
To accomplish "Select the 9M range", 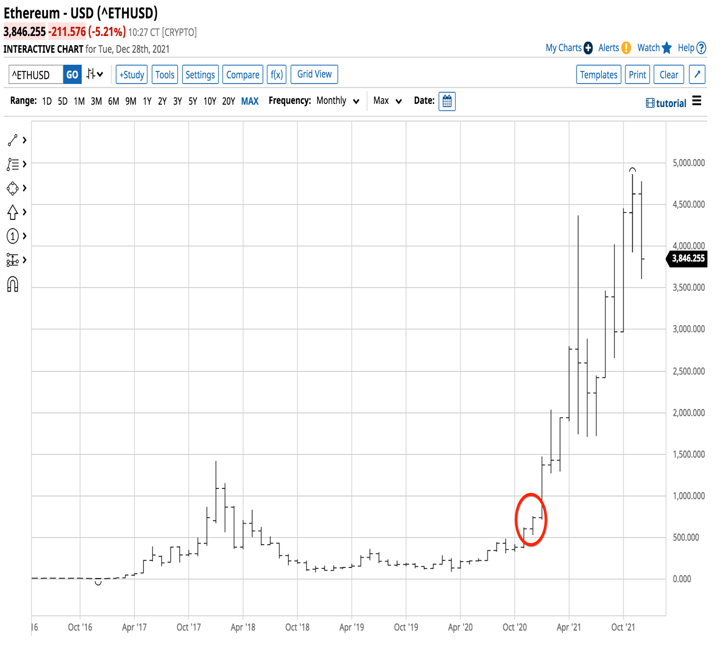I will (x=131, y=101).
